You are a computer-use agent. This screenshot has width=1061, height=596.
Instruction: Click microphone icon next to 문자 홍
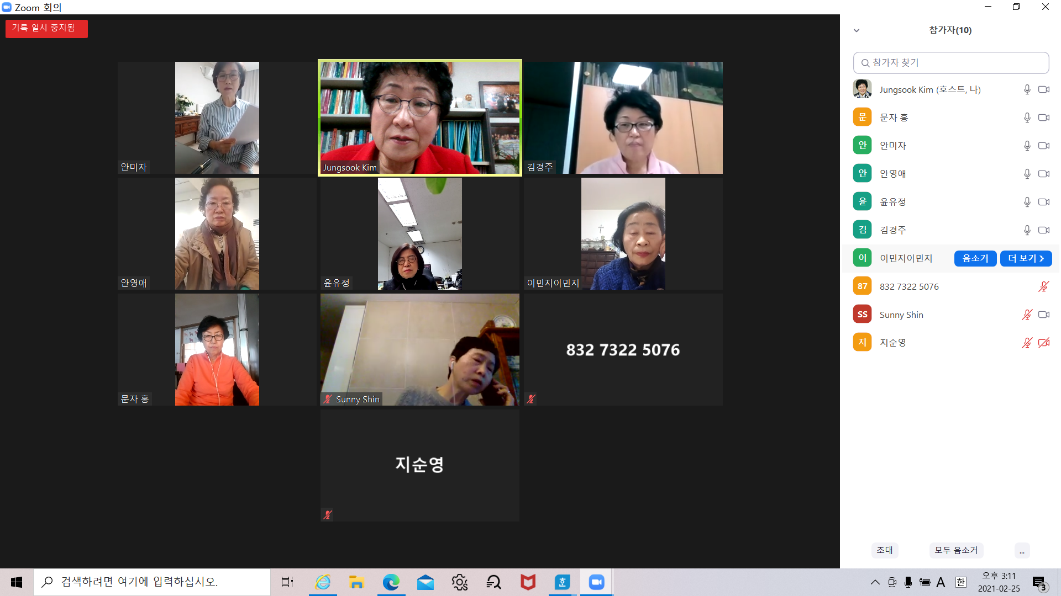coord(1027,118)
